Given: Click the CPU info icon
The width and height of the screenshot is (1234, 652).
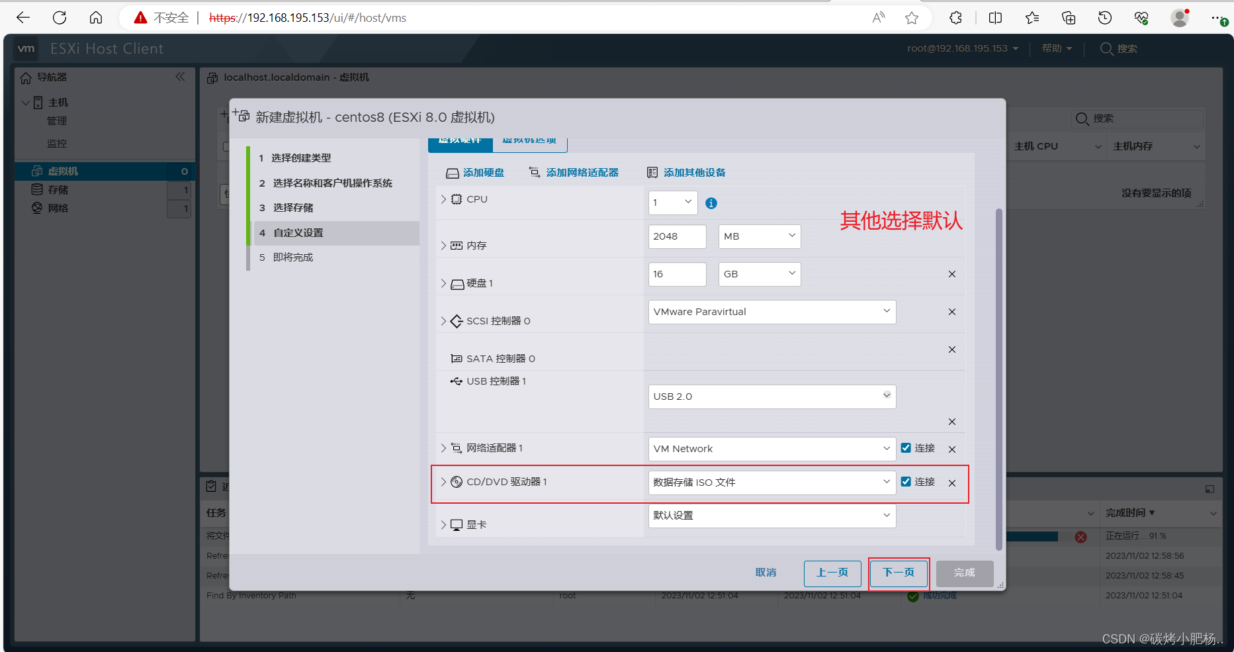Looking at the screenshot, I should pos(711,203).
